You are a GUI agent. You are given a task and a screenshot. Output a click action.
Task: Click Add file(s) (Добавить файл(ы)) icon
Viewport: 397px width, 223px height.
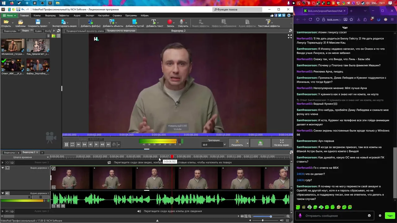pyautogui.click(x=90, y=22)
